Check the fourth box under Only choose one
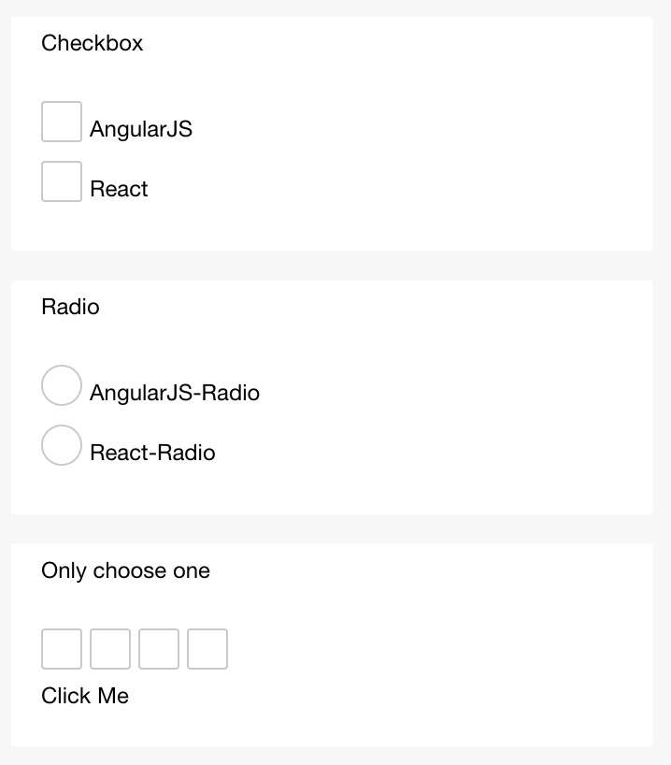This screenshot has height=765, width=671. (x=207, y=649)
